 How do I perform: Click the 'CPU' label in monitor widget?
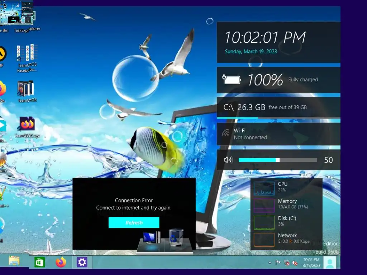click(282, 184)
